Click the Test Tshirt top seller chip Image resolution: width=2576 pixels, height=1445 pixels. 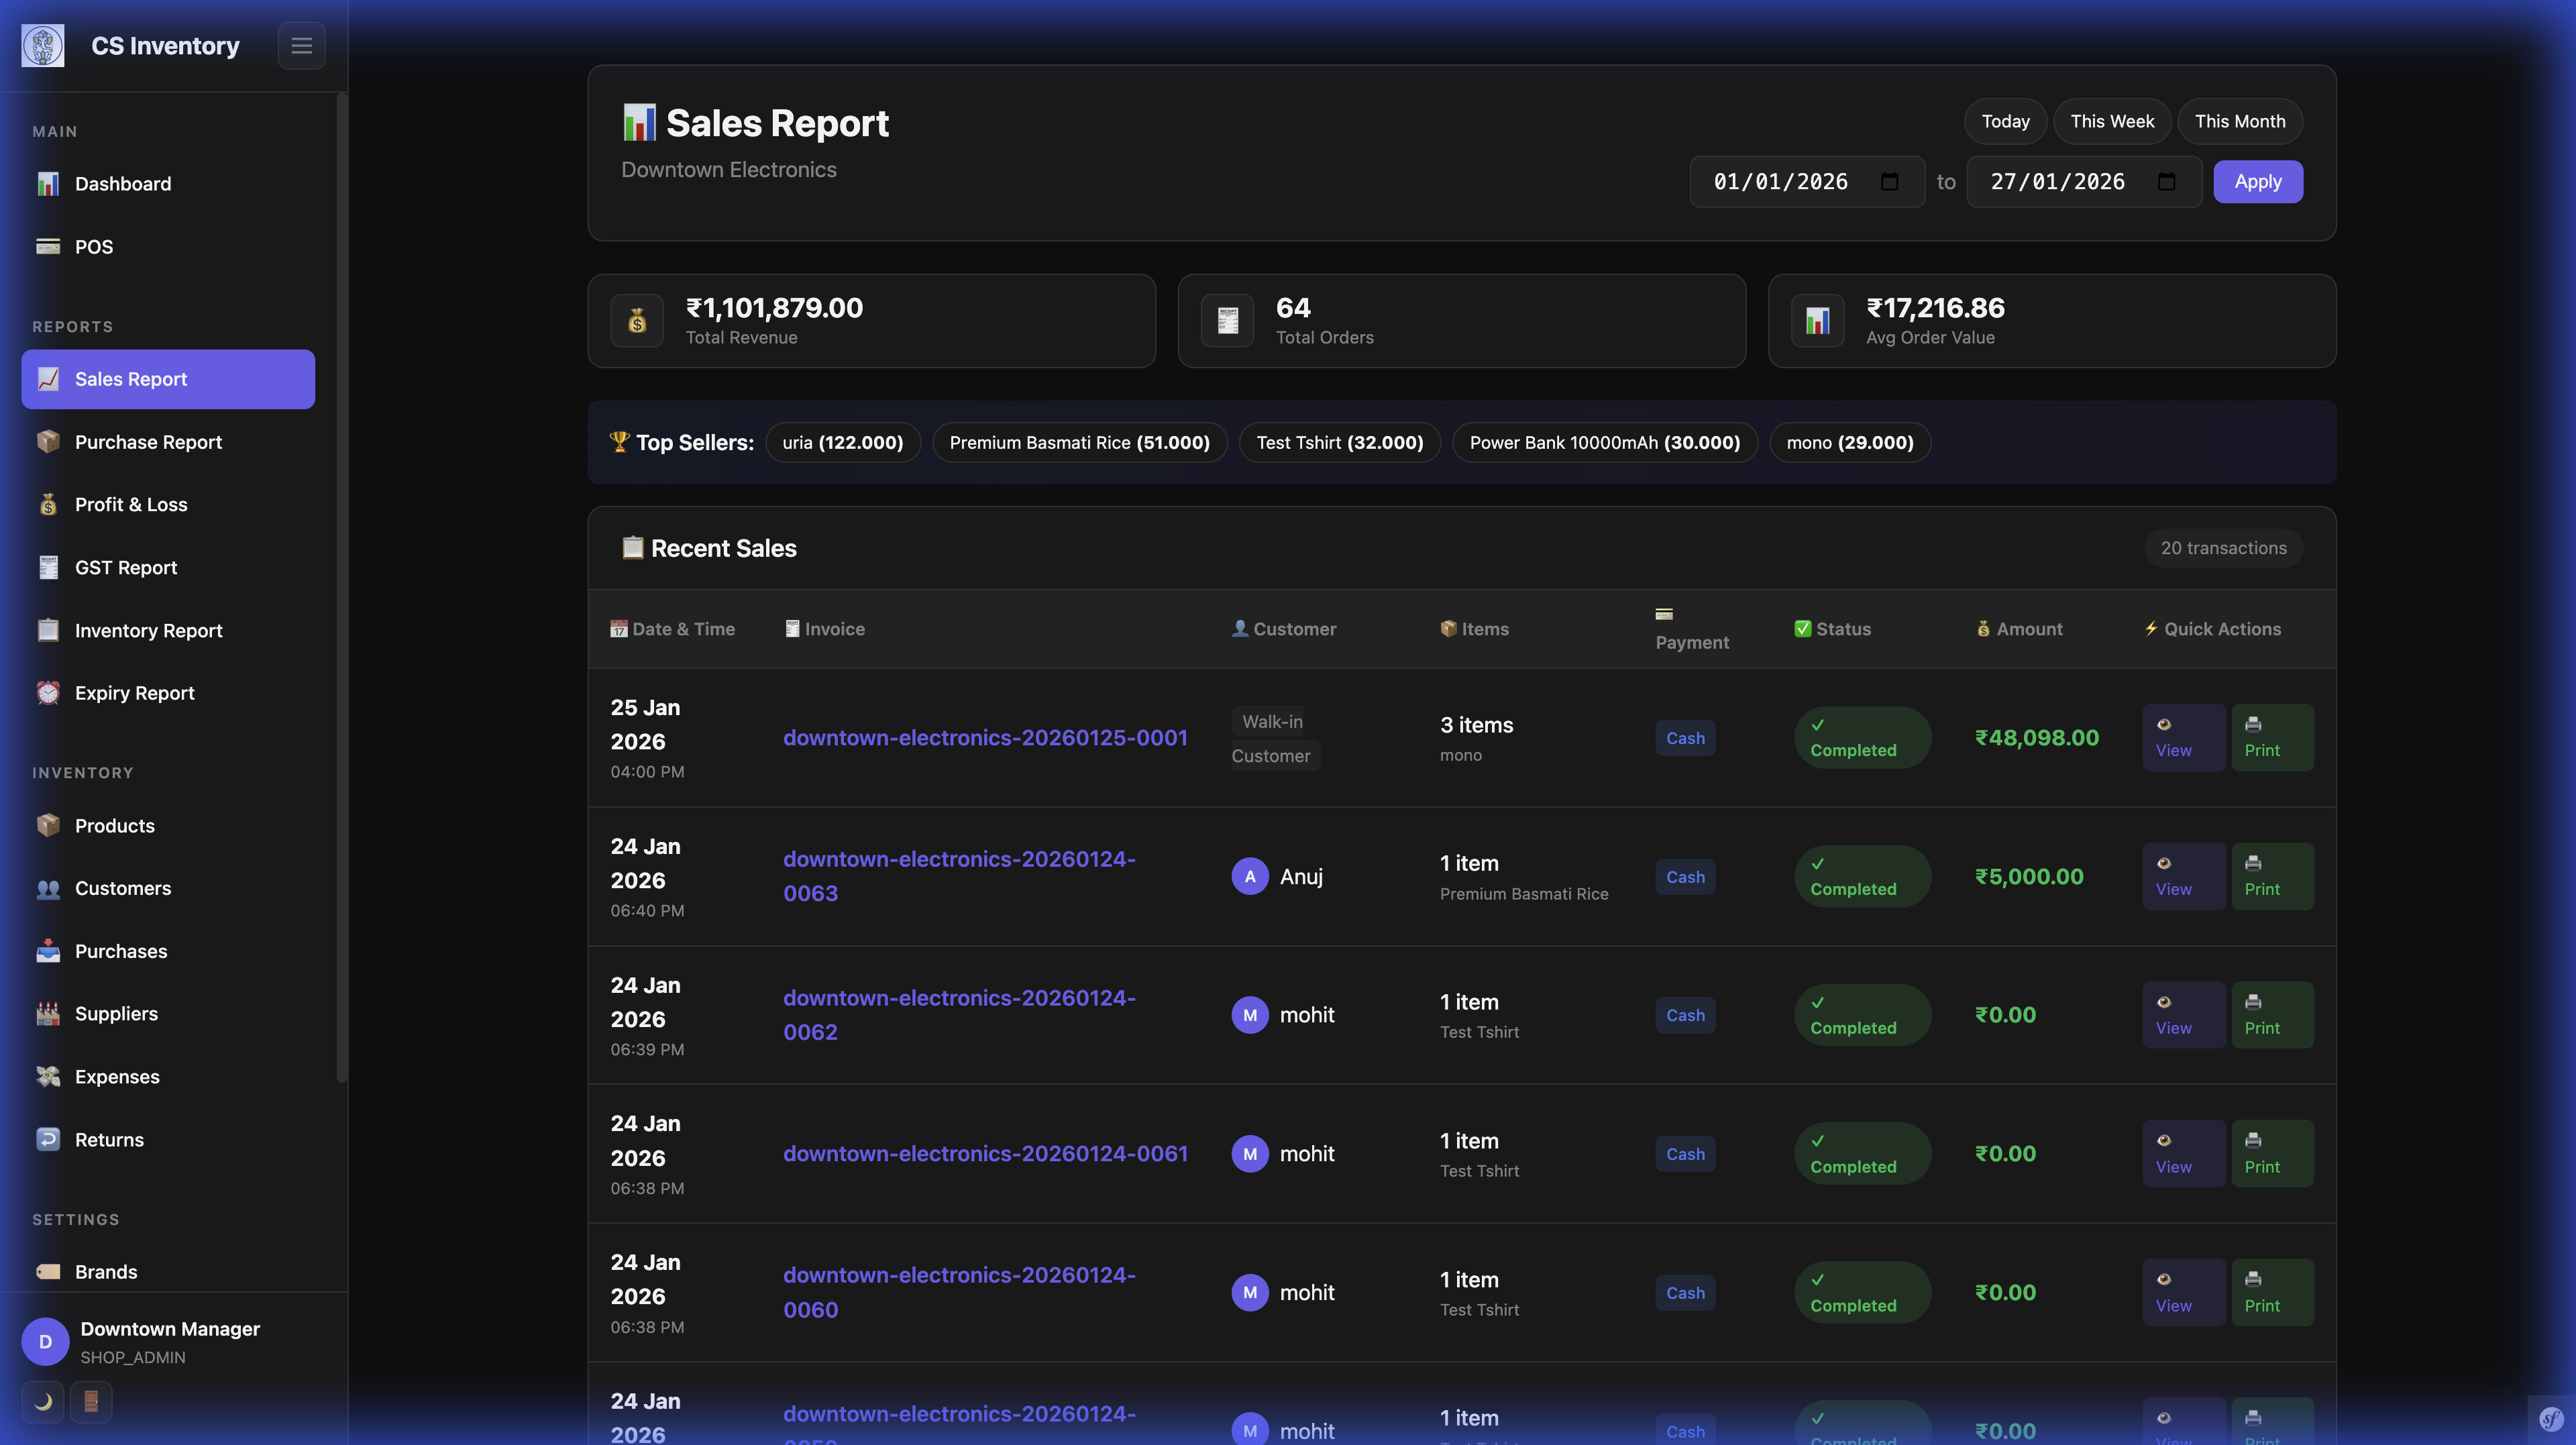[1339, 443]
